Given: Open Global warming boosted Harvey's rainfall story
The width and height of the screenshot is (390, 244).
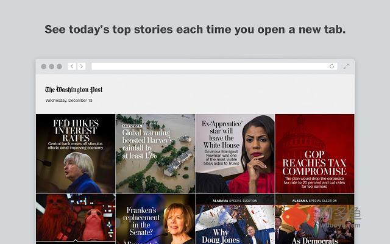Looking at the screenshot, I should [155, 154].
